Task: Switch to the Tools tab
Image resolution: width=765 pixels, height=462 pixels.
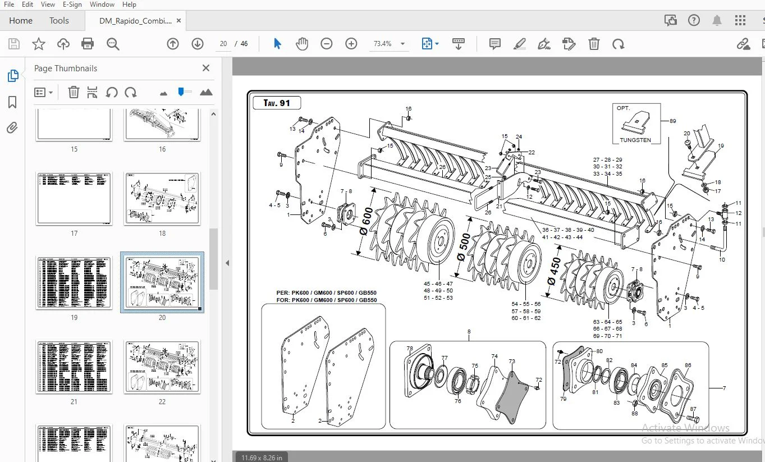Action: coord(59,21)
